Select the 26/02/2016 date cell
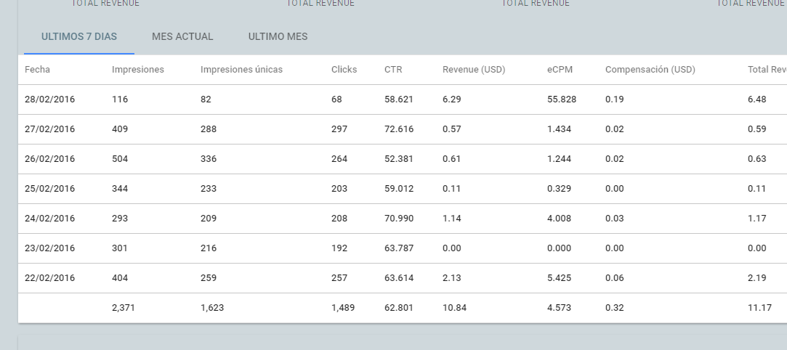The height and width of the screenshot is (350, 787). (49, 159)
